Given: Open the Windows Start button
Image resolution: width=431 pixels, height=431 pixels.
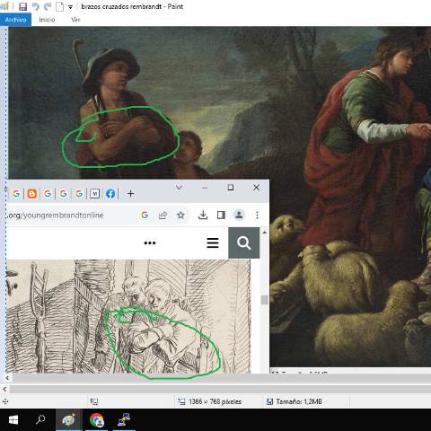Looking at the screenshot, I should [13, 419].
